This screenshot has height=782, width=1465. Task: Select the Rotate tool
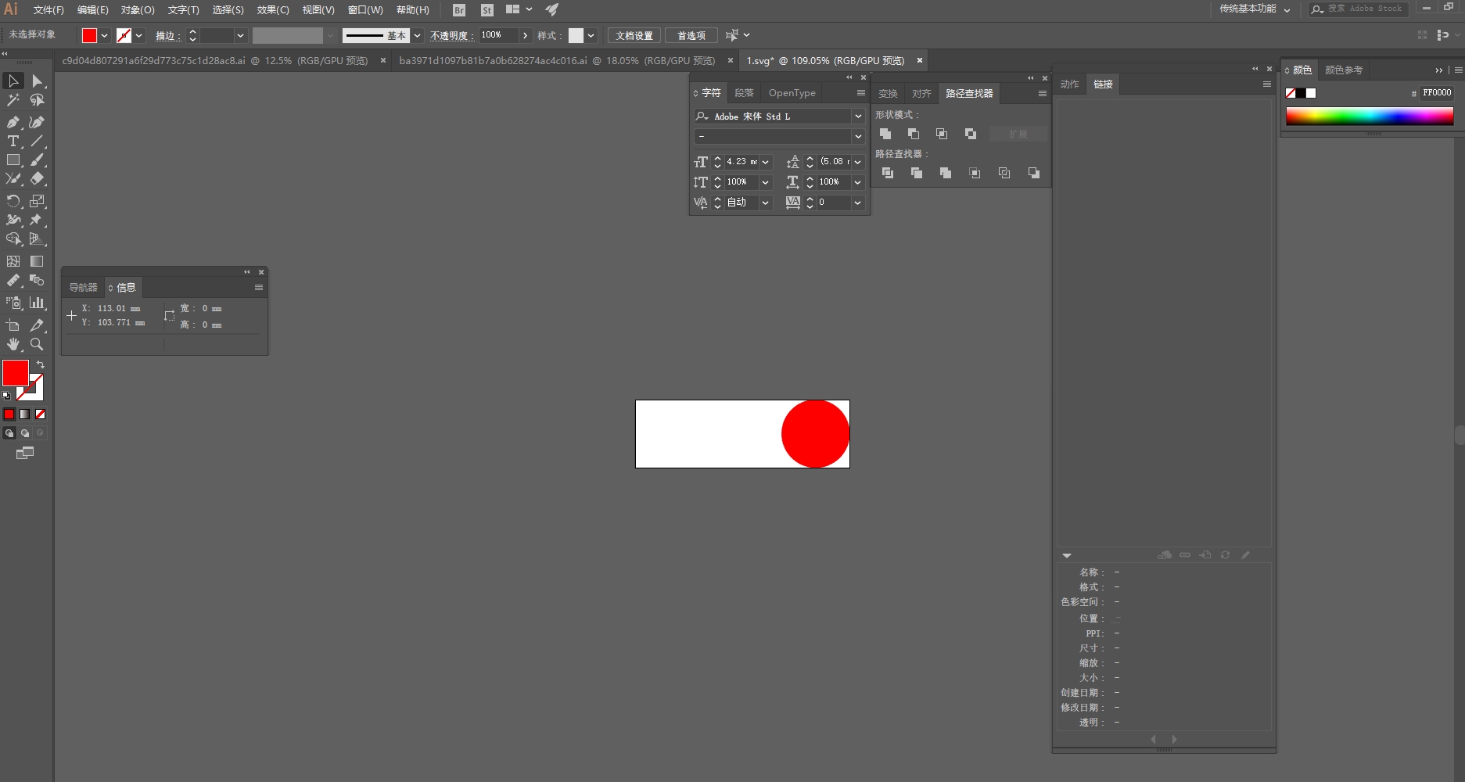13,201
